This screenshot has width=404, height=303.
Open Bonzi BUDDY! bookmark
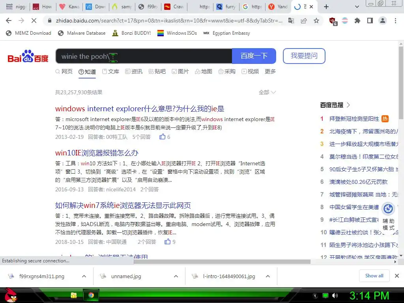[x=131, y=33]
